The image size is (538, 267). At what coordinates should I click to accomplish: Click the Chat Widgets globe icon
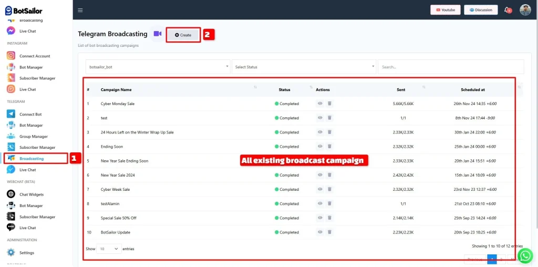pyautogui.click(x=11, y=194)
